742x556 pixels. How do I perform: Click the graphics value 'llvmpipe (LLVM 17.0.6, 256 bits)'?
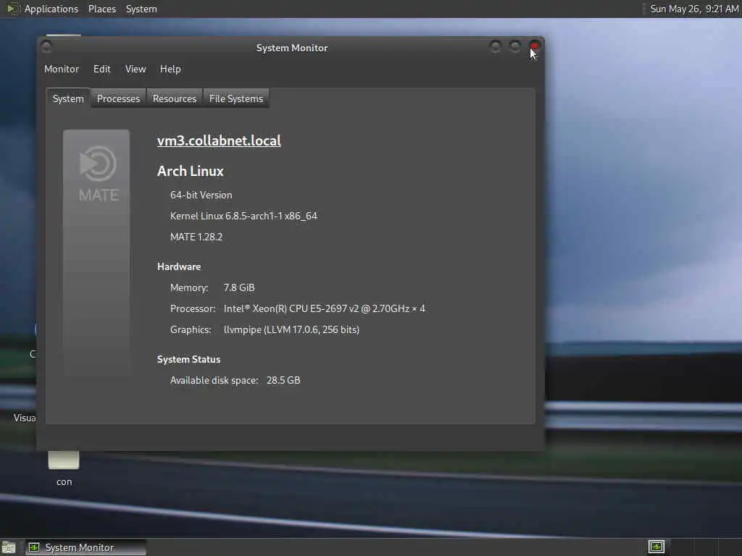coord(291,329)
